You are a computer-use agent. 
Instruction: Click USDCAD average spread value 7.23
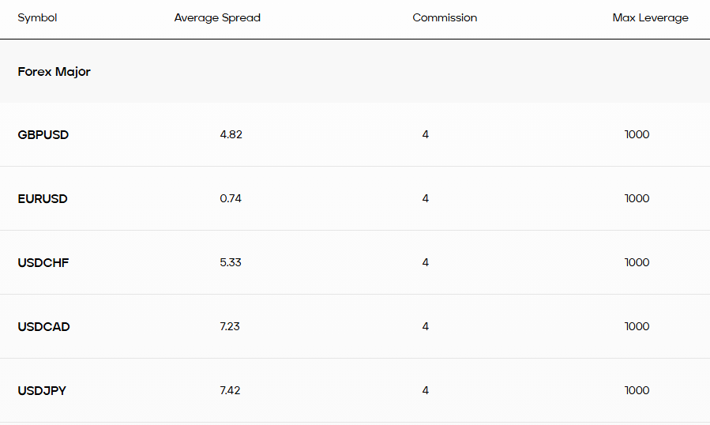coord(231,327)
